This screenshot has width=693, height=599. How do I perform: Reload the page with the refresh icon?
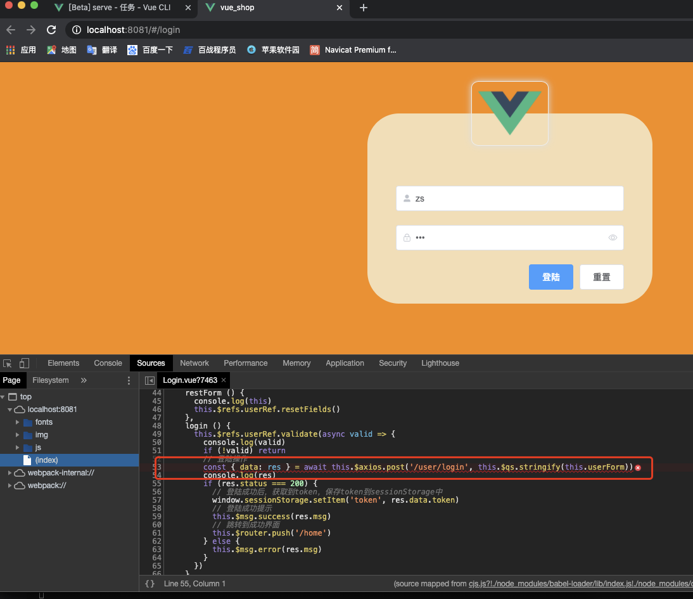[51, 30]
